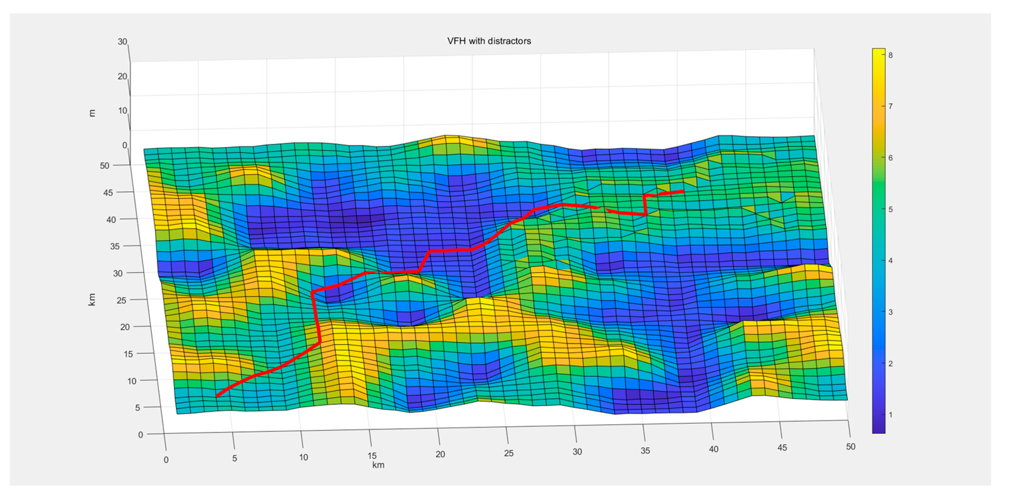Click bottom axis tick label 35
1010x497 pixels.
645,451
